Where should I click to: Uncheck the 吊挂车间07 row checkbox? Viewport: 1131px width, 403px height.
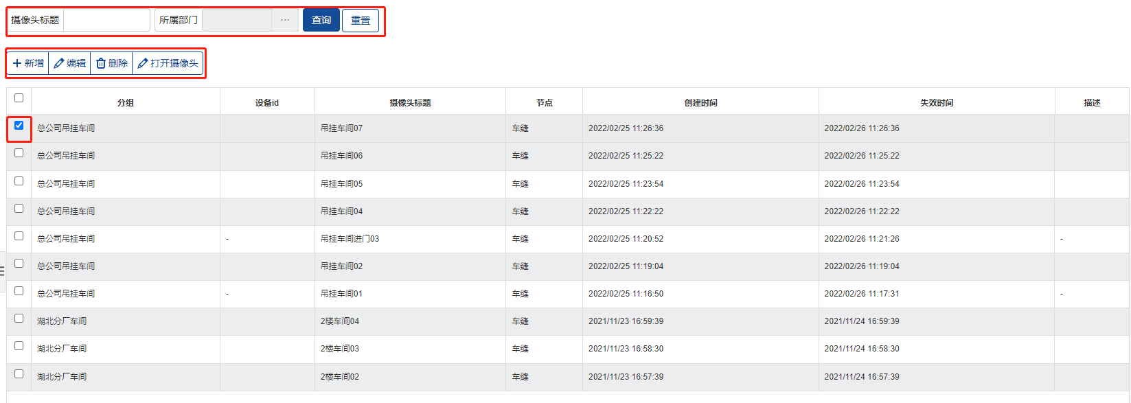[19, 126]
